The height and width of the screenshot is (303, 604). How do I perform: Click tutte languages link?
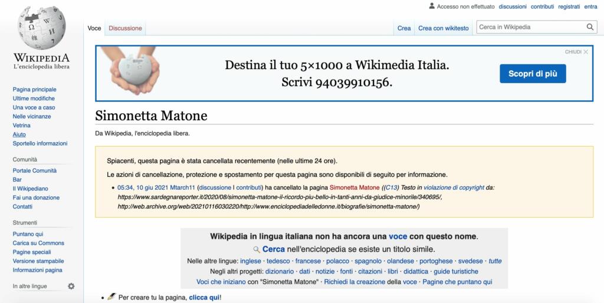pyautogui.click(x=495, y=261)
